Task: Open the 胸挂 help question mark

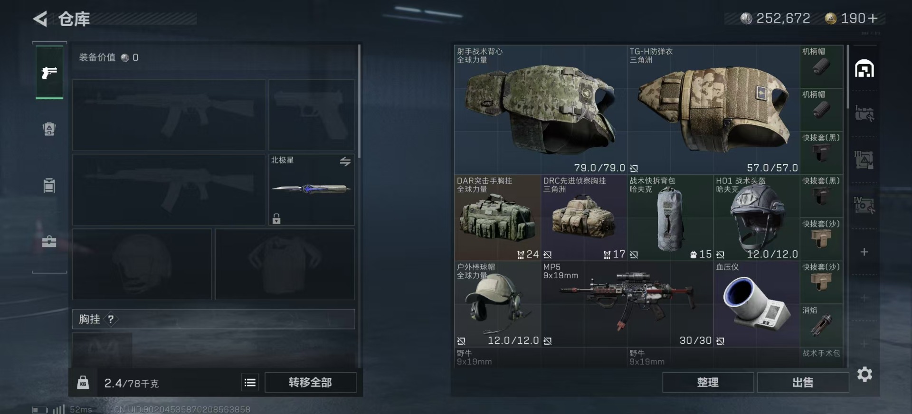Action: tap(111, 319)
